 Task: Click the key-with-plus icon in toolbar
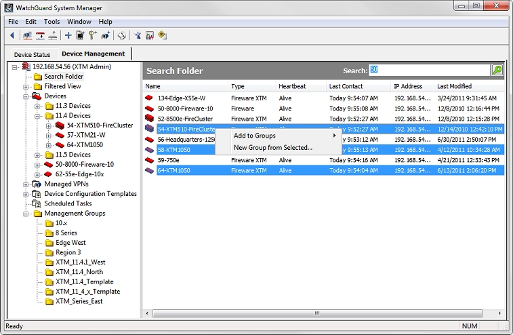pos(93,35)
